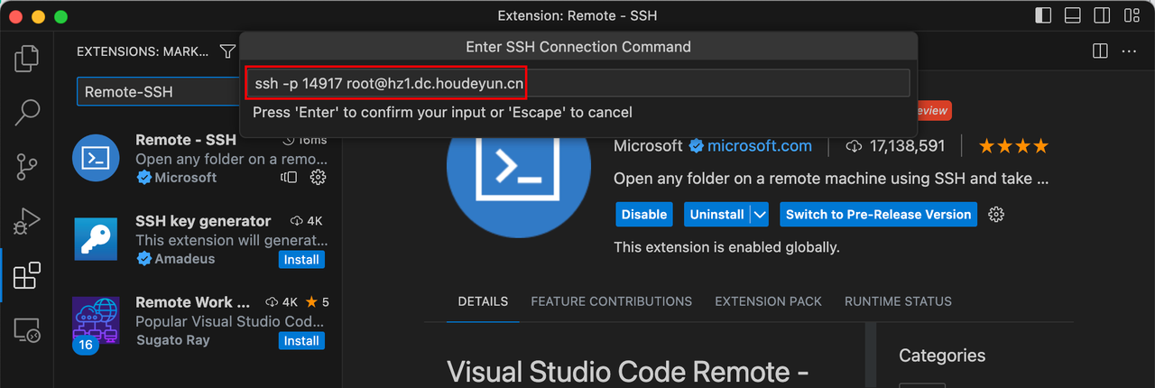Open the Explorer view in activity bar

pyautogui.click(x=27, y=58)
